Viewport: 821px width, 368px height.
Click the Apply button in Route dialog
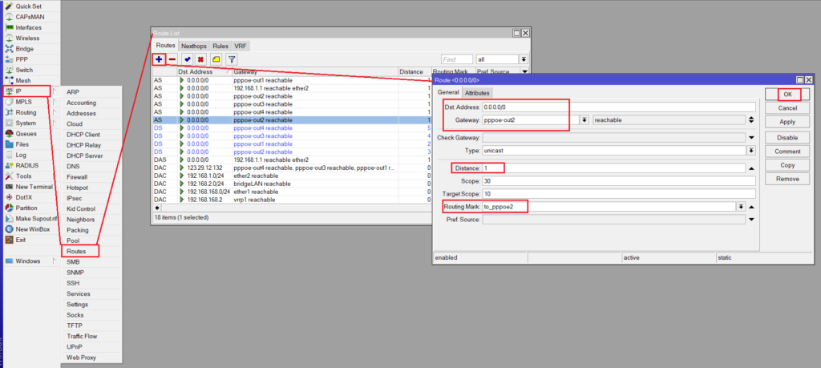pos(787,122)
